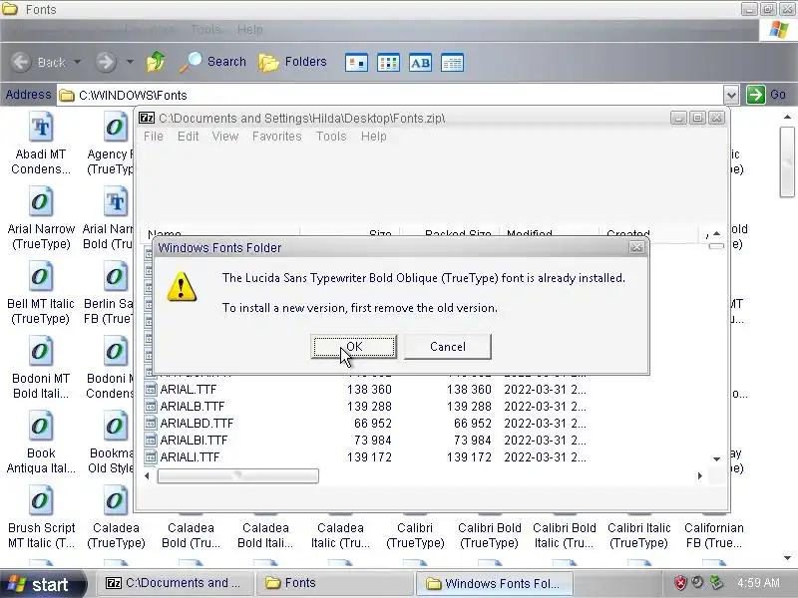Open the View menu in 7-Zip window
The height and width of the screenshot is (598, 798).
pyautogui.click(x=225, y=137)
